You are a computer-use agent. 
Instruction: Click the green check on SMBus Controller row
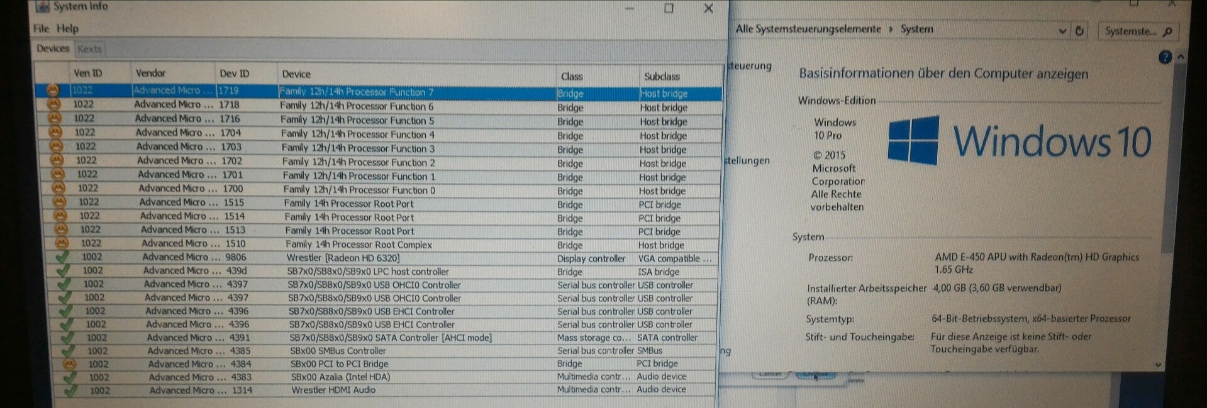68,351
